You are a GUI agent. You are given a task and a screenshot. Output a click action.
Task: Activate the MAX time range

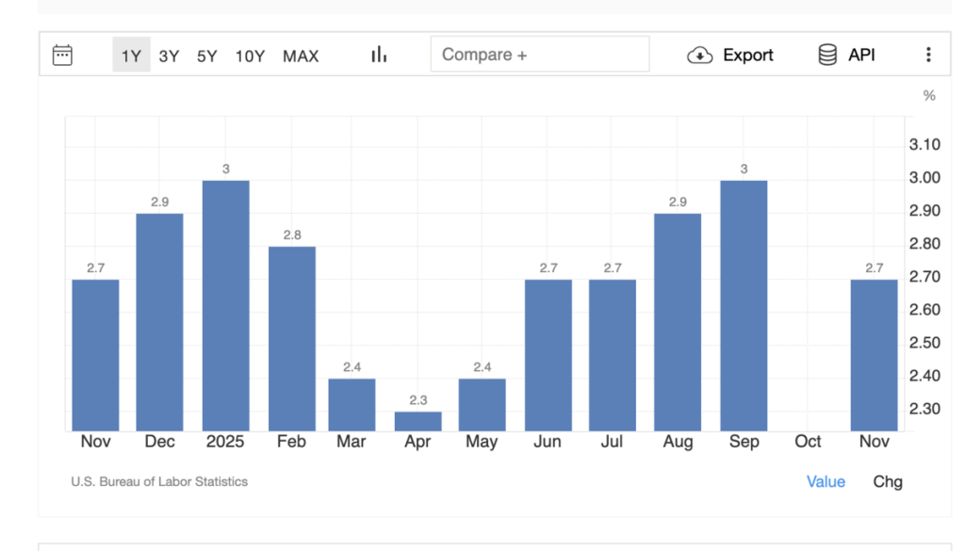tap(300, 56)
